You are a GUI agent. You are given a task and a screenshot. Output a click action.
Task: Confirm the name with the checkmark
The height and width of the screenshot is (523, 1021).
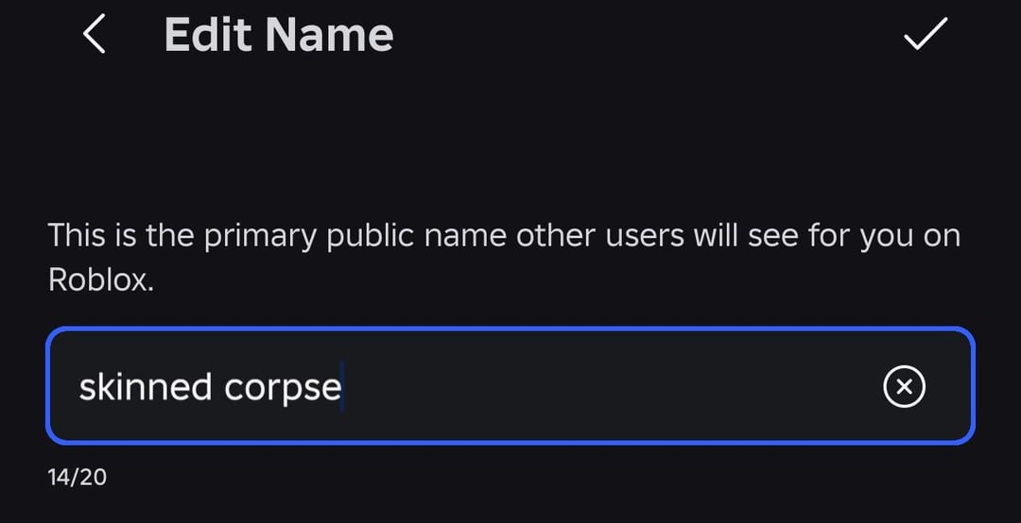pos(925,35)
